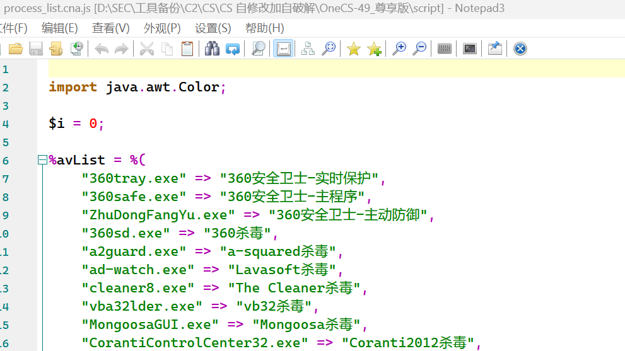Click the page with magnifier icon

258,49
